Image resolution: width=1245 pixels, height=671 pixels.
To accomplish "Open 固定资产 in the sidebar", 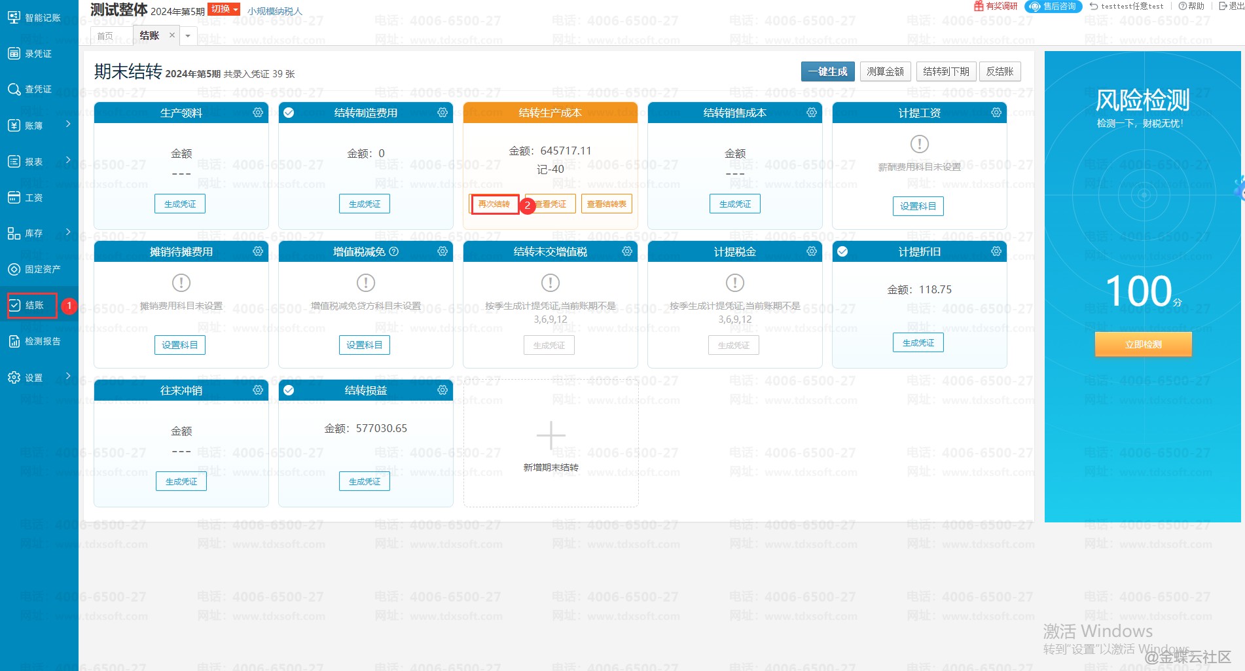I will pyautogui.click(x=42, y=269).
